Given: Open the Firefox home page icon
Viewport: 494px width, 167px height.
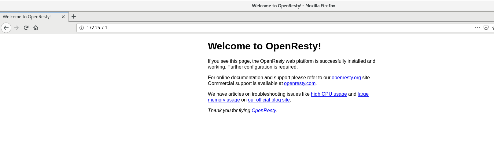Looking at the screenshot, I should tap(36, 28).
